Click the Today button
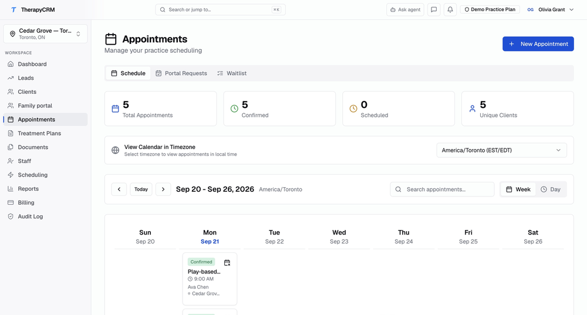This screenshot has width=587, height=315. pos(141,189)
